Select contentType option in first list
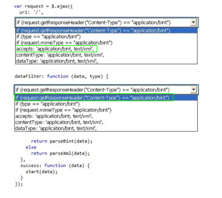222x198 pixels. [107, 55]
